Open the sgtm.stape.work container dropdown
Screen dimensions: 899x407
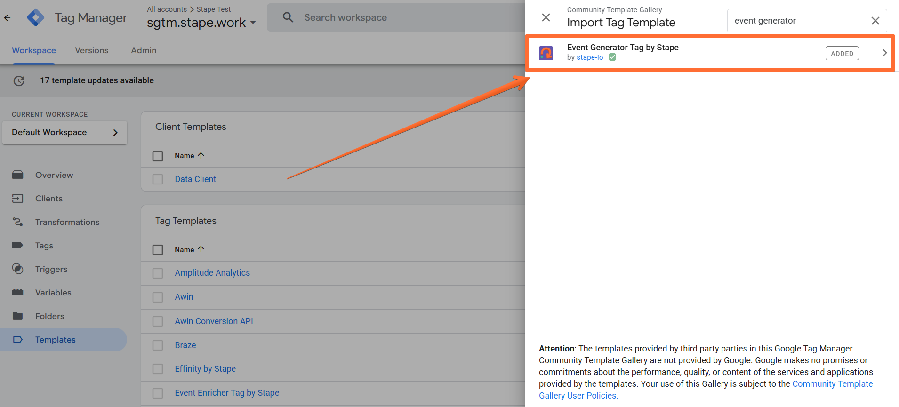201,23
